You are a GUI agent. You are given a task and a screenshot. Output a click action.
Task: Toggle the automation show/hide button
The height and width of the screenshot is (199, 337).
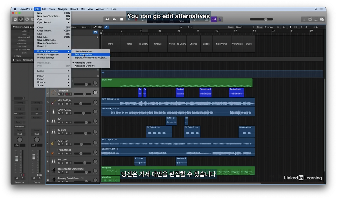tap(95, 27)
